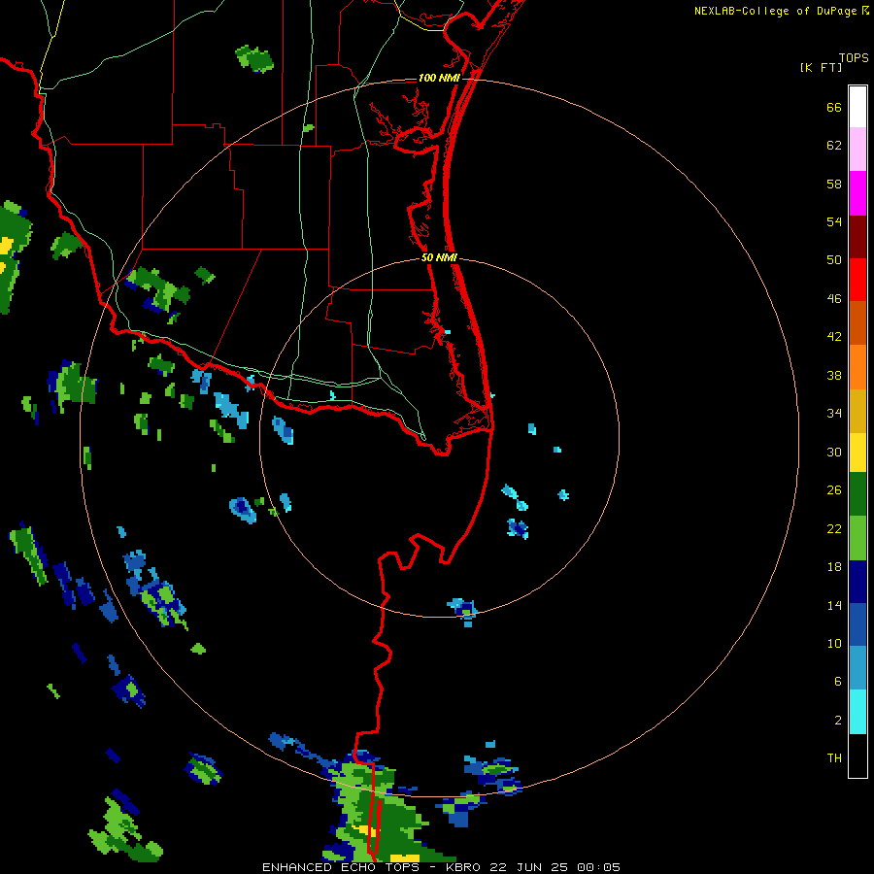The image size is (874, 874).
Task: Click the white swatch above 66 kft
Action: 857,107
